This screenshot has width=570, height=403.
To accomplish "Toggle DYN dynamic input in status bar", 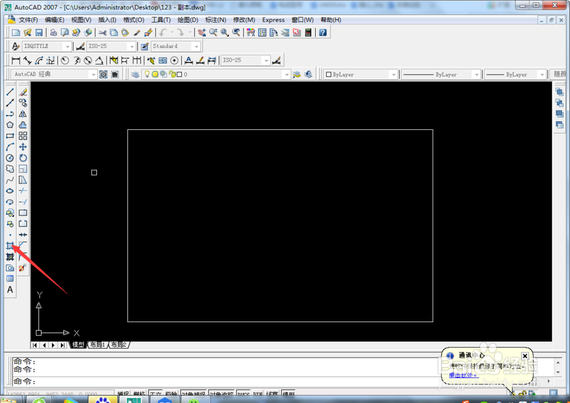I will pos(258,394).
